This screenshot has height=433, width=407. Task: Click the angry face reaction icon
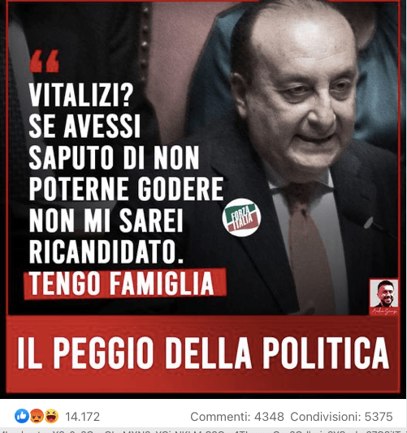pos(37,416)
